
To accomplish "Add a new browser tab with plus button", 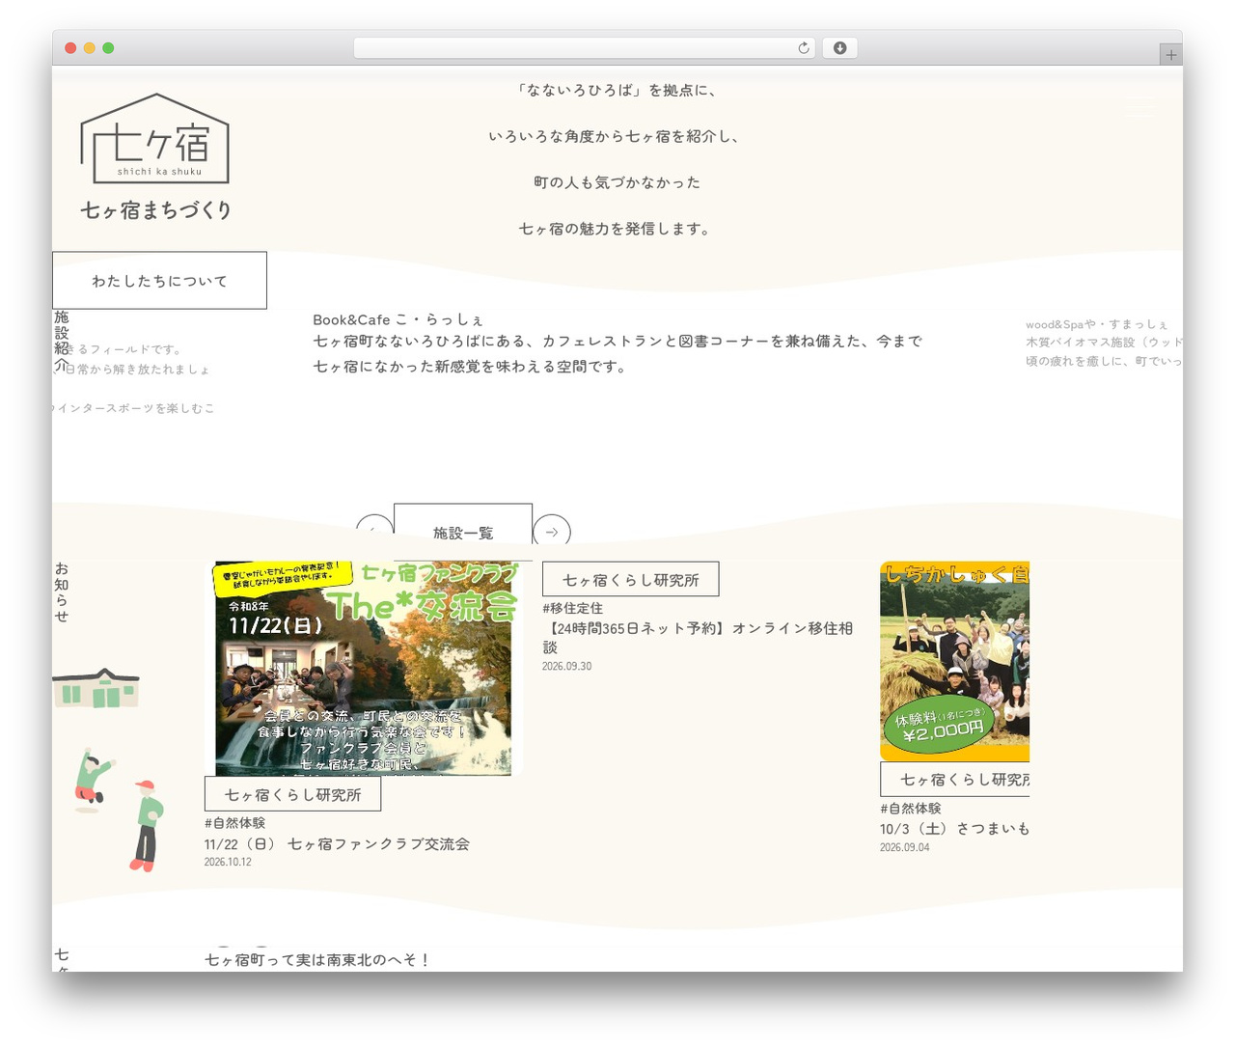I will [x=1170, y=55].
